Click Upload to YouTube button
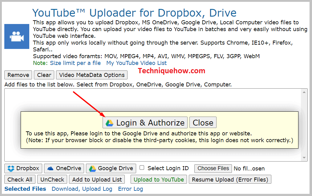This screenshot has width=312, height=196. [159, 179]
